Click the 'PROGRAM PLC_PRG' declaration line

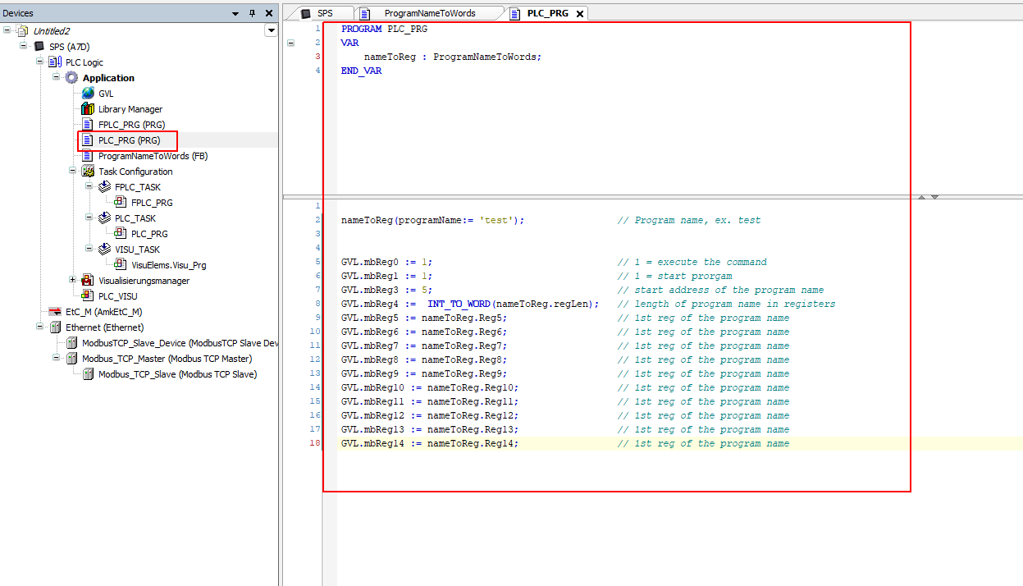[384, 29]
